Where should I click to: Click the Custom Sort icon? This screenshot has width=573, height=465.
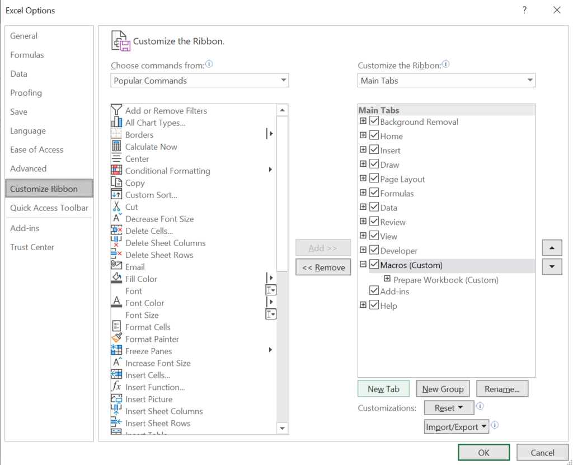116,195
